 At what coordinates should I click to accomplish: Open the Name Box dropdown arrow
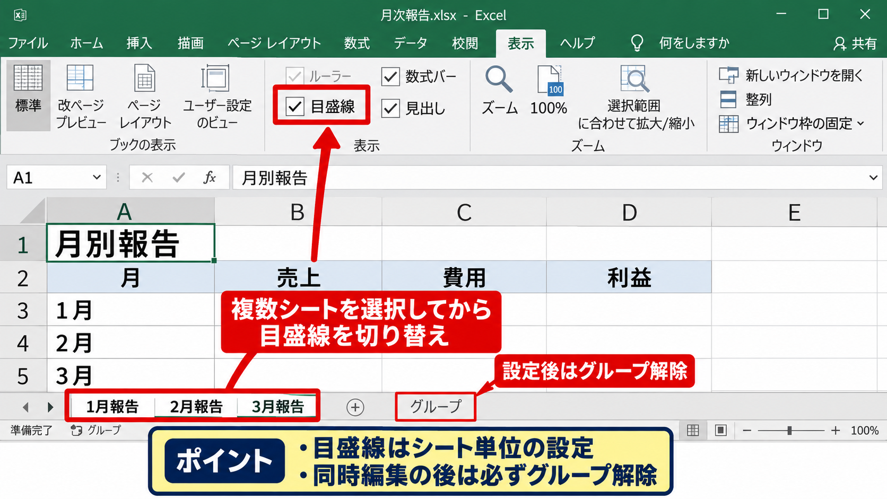[x=97, y=177]
